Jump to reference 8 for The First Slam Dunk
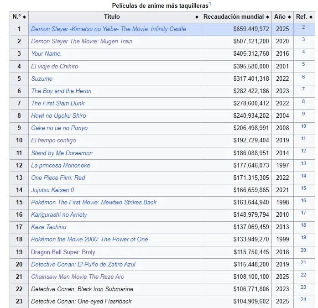The height and width of the screenshot is (308, 318). 303,102
